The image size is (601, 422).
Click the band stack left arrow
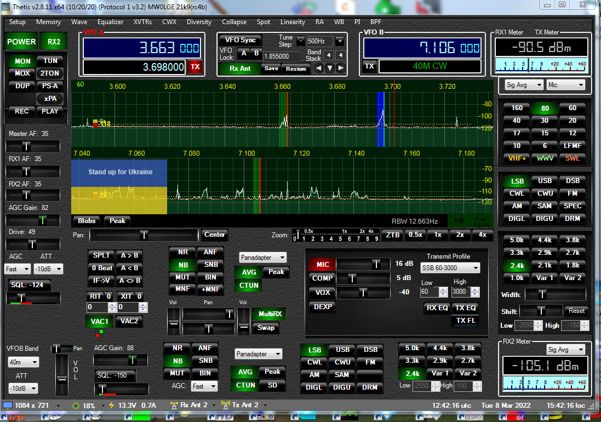click(x=318, y=69)
